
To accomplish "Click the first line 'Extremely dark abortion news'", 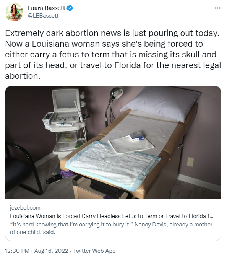I will click(112, 33).
